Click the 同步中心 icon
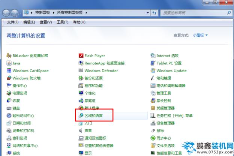 tap(153, 138)
